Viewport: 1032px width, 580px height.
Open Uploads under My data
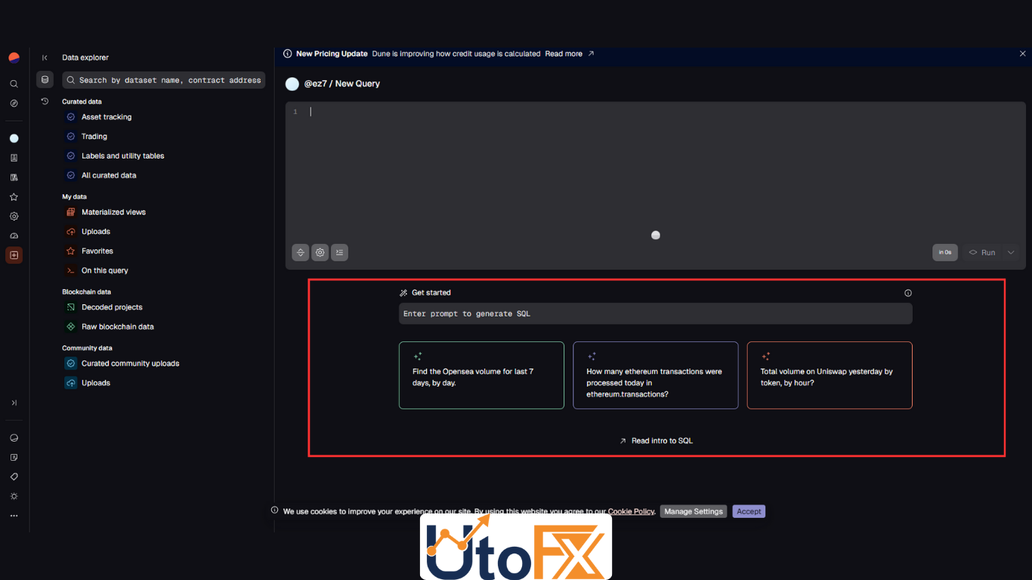point(96,232)
